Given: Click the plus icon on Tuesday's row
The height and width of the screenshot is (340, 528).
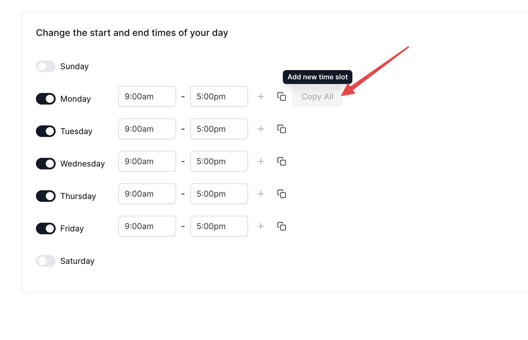Looking at the screenshot, I should [261, 129].
